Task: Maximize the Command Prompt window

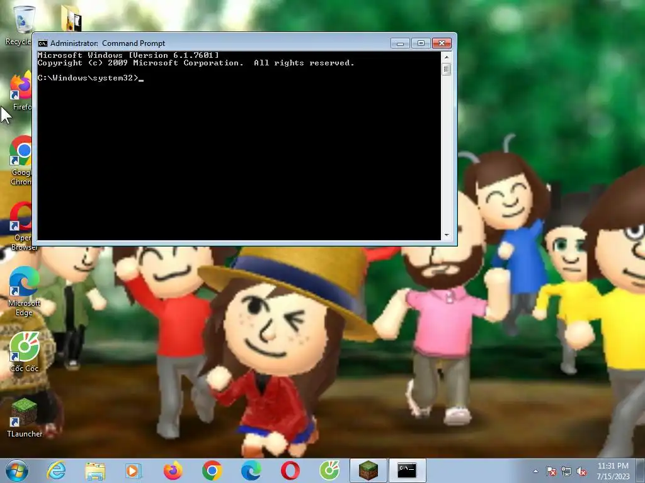Action: [421, 43]
